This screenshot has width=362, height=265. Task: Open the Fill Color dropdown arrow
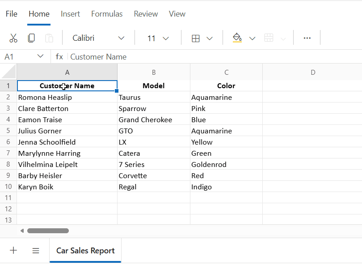[x=253, y=38]
